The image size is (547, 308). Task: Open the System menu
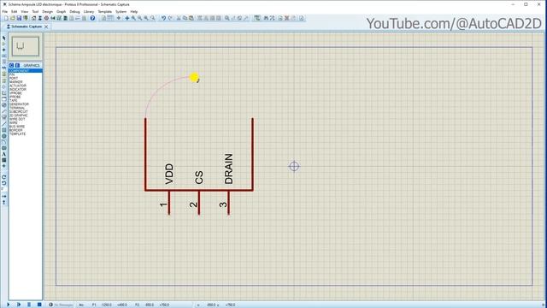coord(121,11)
